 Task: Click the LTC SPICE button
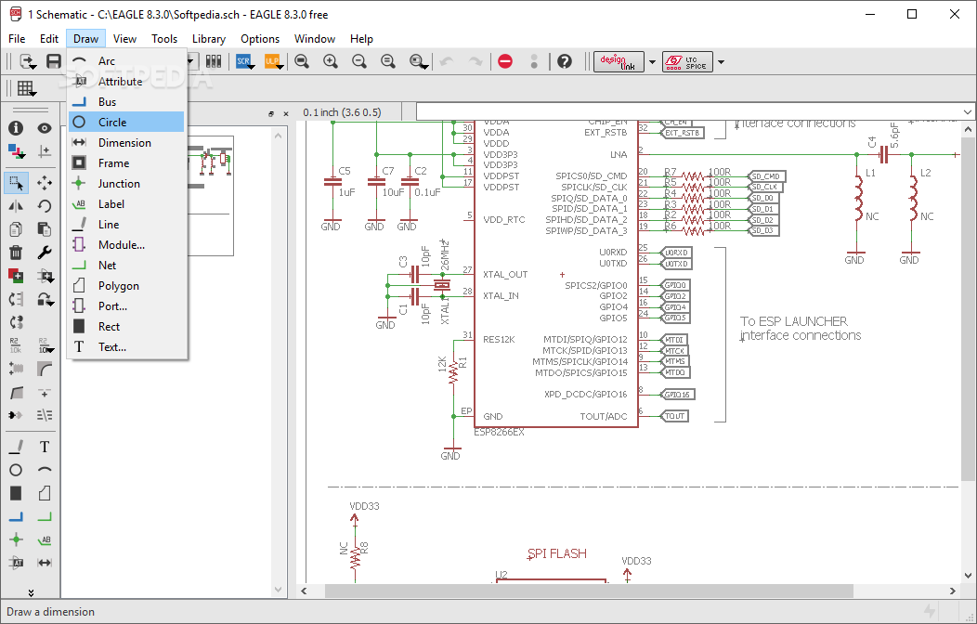tap(688, 61)
